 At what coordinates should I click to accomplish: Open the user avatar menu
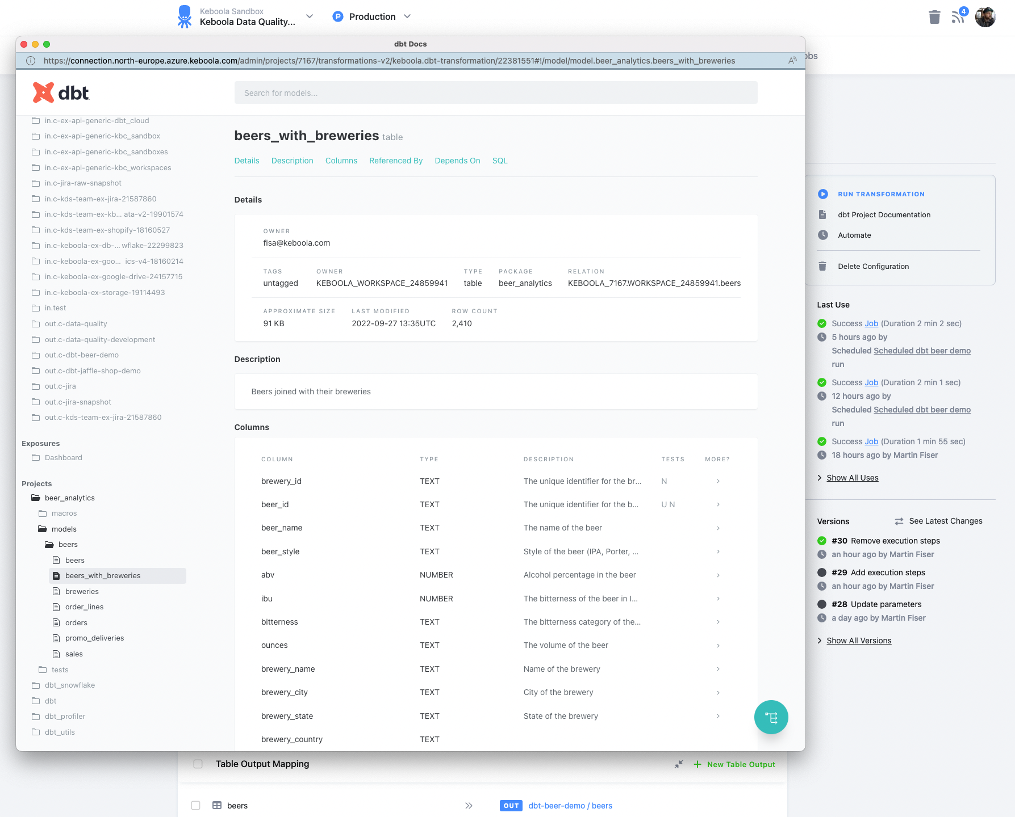[985, 17]
